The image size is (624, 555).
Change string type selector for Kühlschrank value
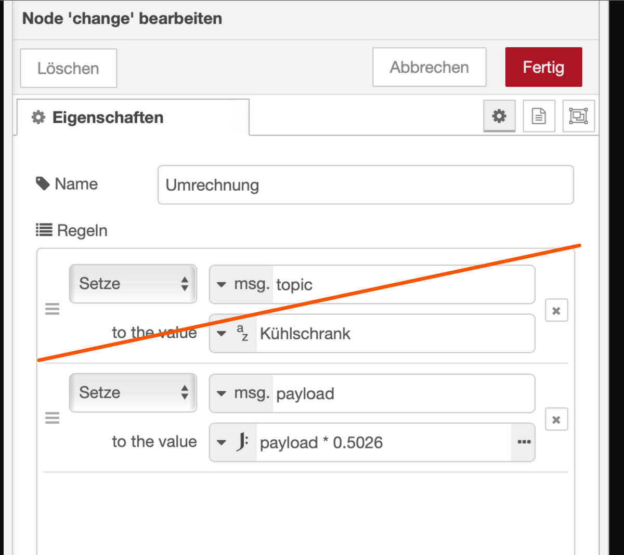[x=233, y=333]
